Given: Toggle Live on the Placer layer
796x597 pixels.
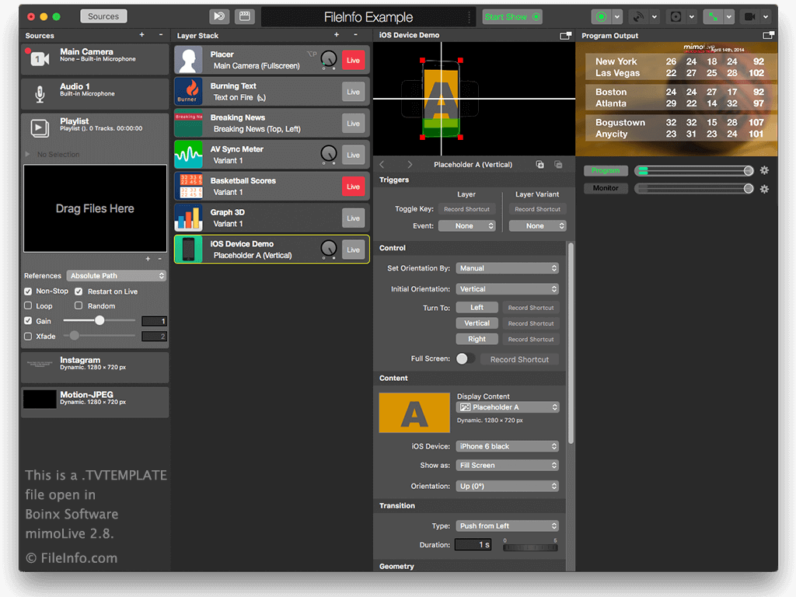Looking at the screenshot, I should point(354,60).
